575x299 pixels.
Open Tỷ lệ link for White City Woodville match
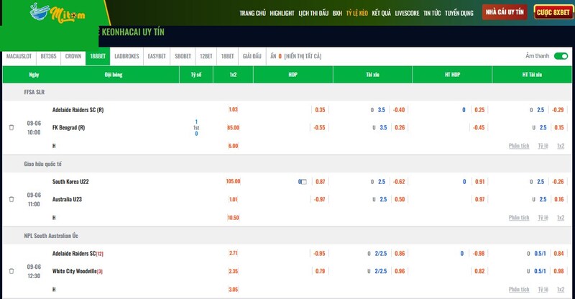click(543, 290)
